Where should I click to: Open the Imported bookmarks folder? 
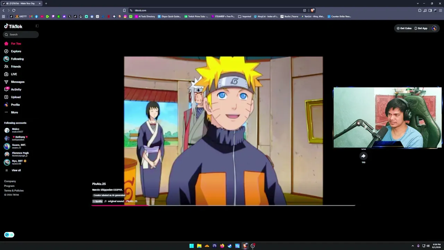tap(245, 16)
